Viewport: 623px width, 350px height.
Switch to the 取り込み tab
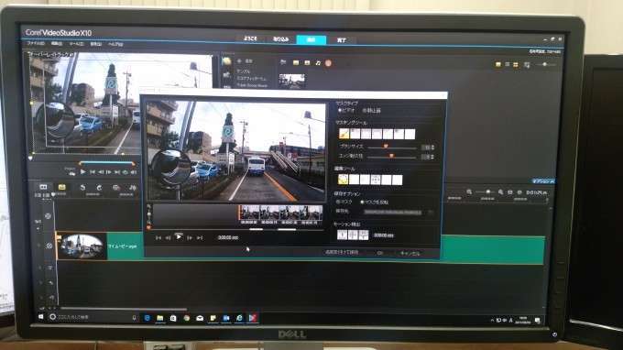(280, 39)
